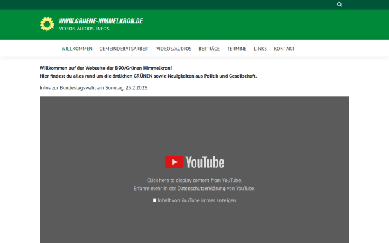
Task: Click the 'Willkommen auf der Webseite' heading
Action: tap(106, 68)
